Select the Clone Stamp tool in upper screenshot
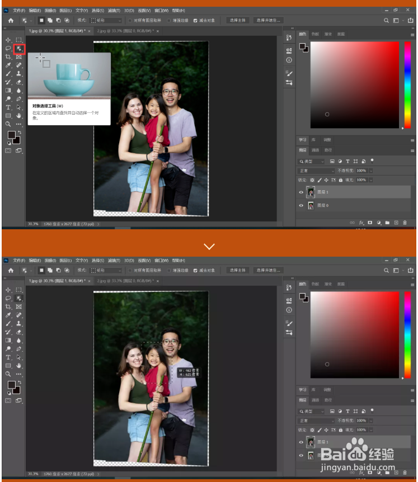 (x=19, y=74)
